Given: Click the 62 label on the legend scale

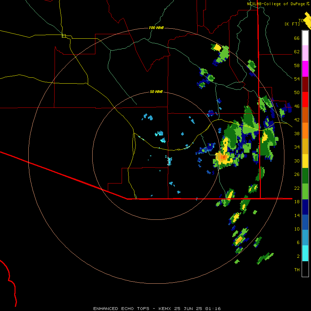Looking at the screenshot, I should [x=297, y=52].
